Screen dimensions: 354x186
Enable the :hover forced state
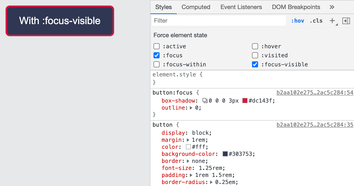click(255, 46)
